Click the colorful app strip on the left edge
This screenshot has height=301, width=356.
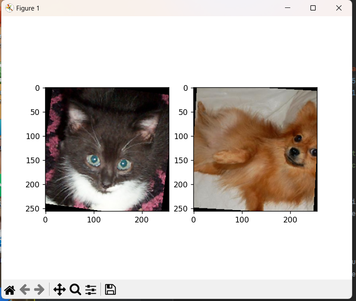[1, 132]
